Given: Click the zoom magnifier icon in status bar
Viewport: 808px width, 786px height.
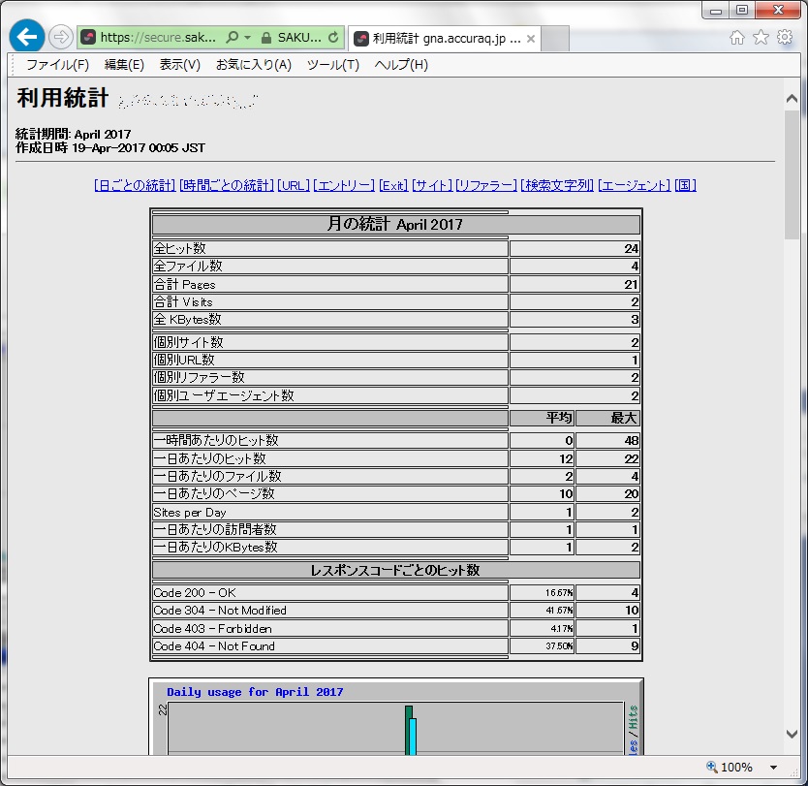Looking at the screenshot, I should tap(711, 767).
